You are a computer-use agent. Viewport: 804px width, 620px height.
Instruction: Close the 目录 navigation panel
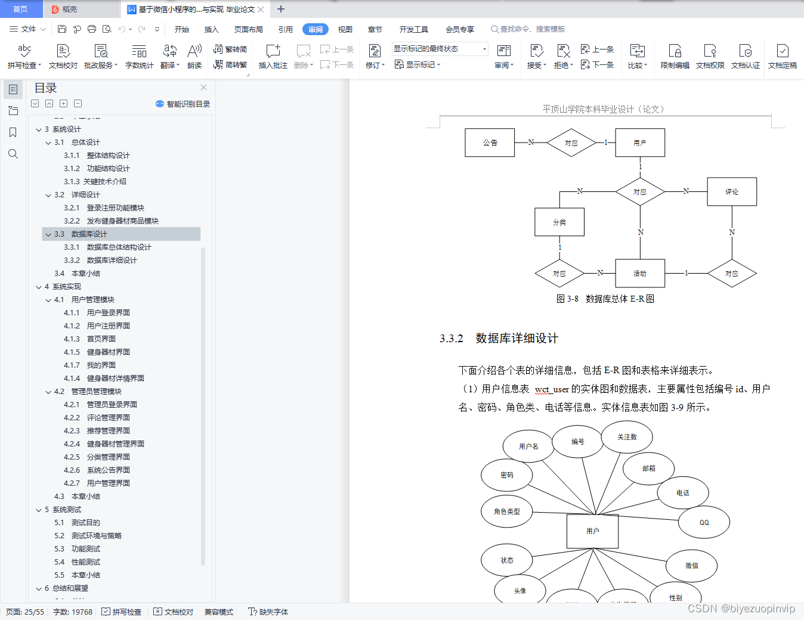point(203,87)
